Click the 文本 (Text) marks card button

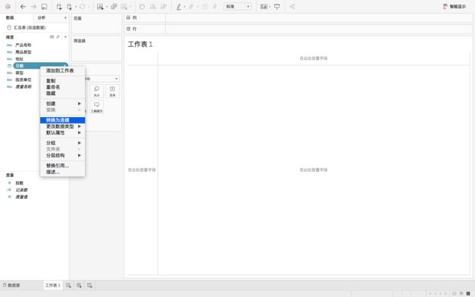(x=113, y=91)
